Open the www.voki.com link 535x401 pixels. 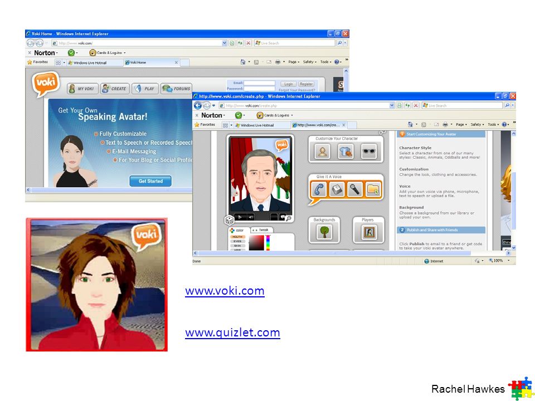tap(225, 291)
